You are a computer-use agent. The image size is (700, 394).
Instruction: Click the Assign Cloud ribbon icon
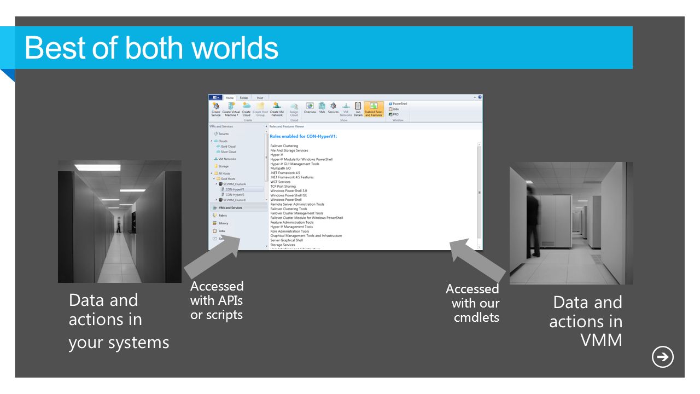pos(294,109)
